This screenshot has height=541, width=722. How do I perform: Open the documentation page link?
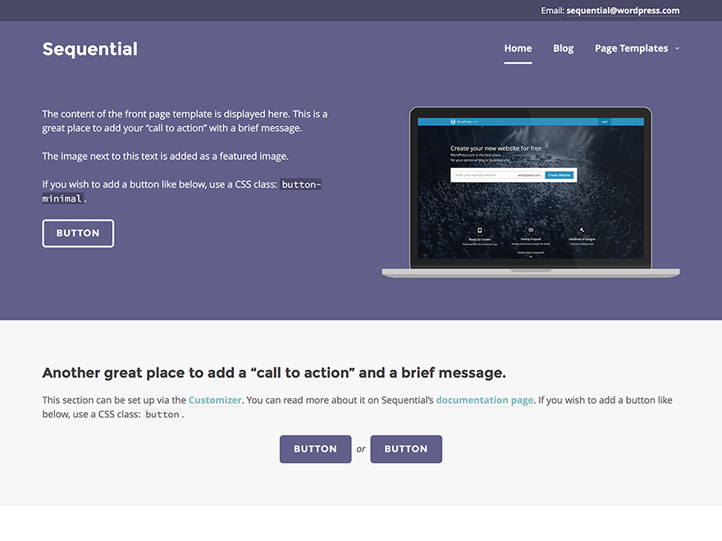(484, 400)
